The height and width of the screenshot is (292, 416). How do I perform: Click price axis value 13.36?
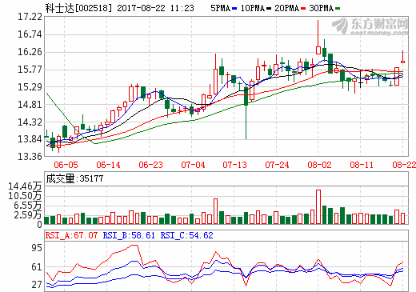point(30,157)
